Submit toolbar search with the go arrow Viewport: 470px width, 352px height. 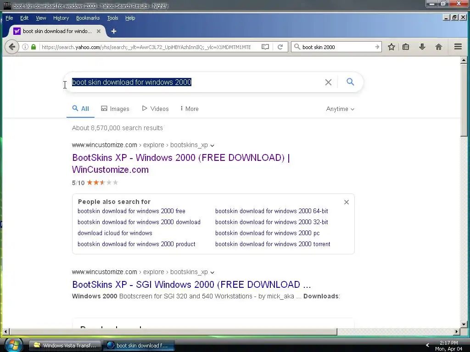pos(377,47)
